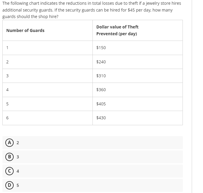Click the guard count cell showing 5 in table

[47, 104]
